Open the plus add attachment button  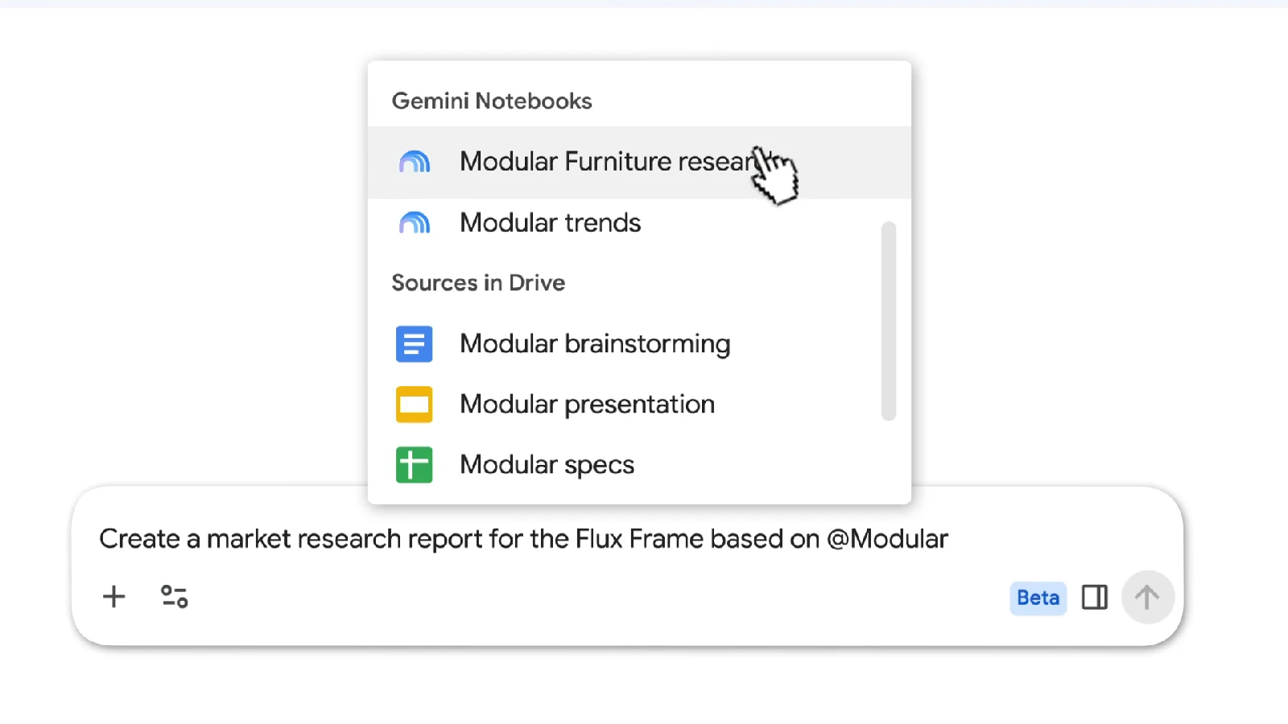click(x=114, y=597)
